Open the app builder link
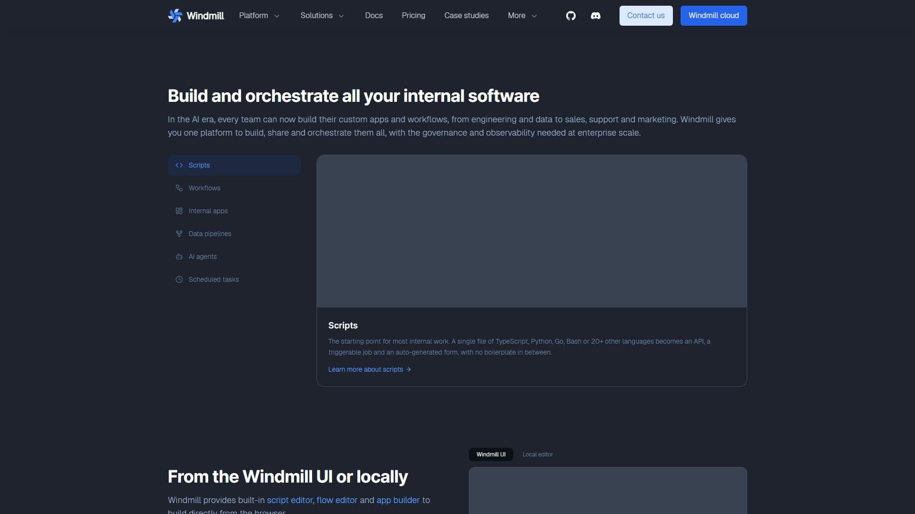 (398, 500)
